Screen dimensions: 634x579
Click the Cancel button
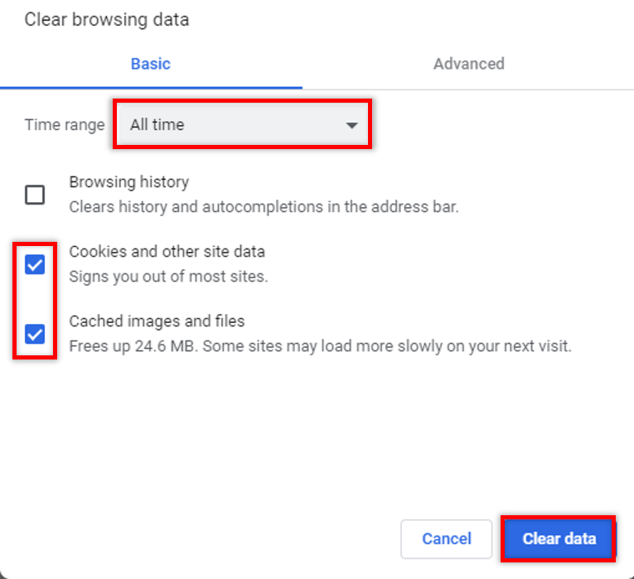pyautogui.click(x=447, y=538)
